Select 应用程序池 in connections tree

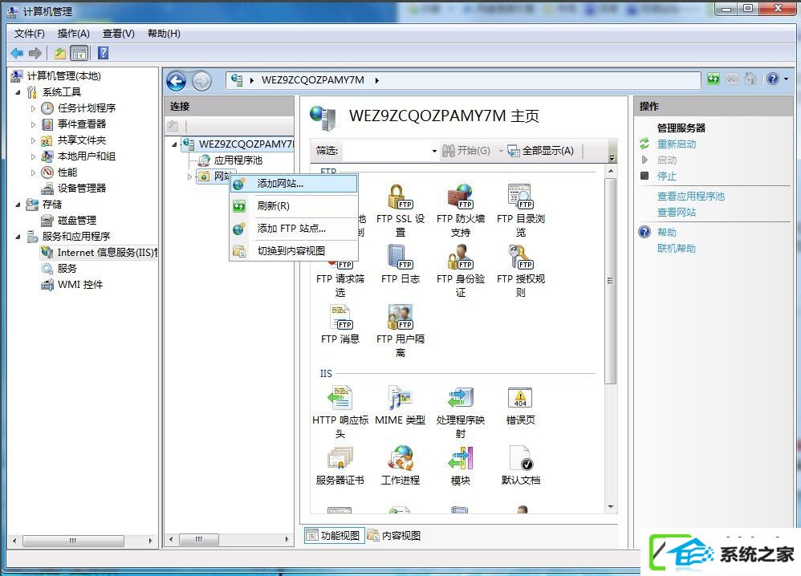tap(238, 160)
